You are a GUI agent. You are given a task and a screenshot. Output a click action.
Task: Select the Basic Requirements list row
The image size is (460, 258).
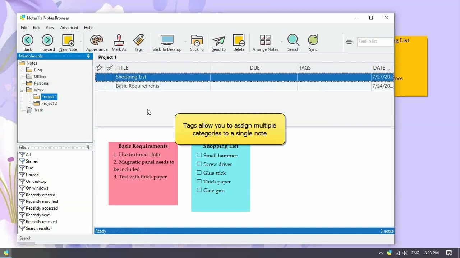[244, 86]
